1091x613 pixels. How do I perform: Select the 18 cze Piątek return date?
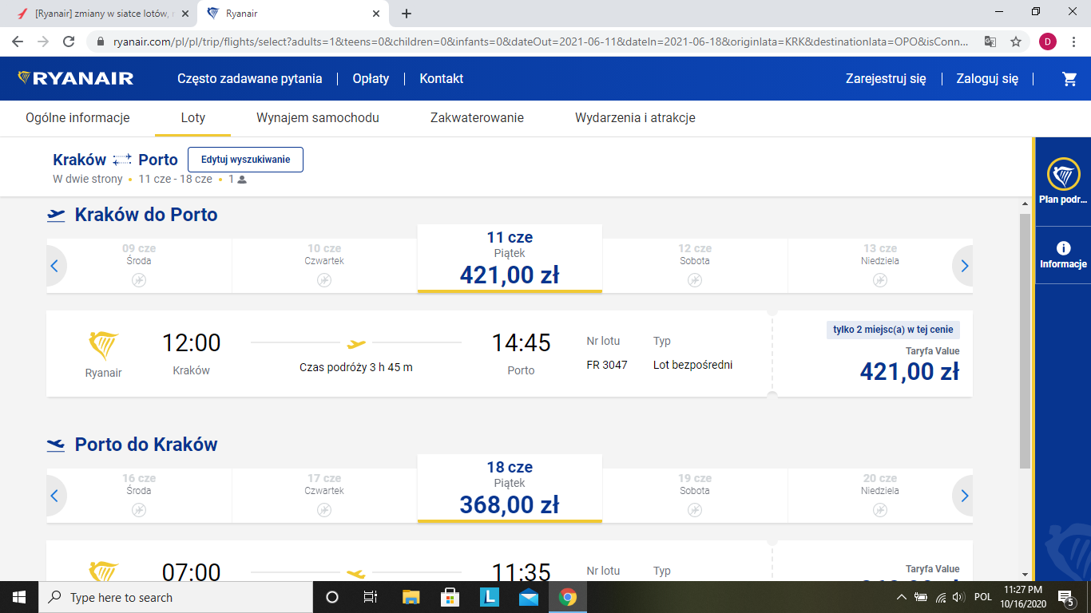point(510,488)
